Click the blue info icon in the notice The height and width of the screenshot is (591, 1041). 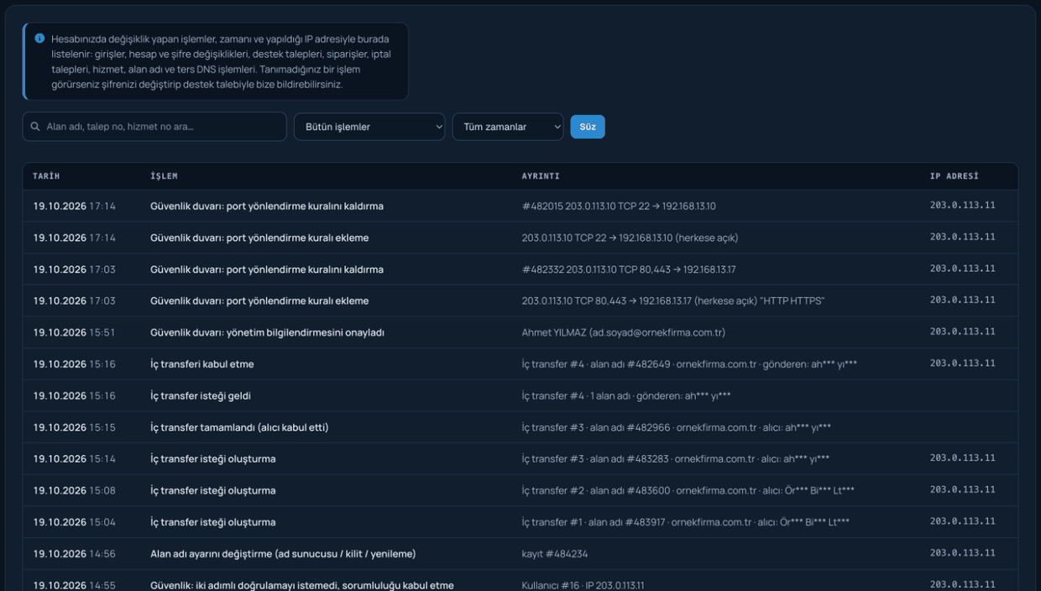click(39, 39)
